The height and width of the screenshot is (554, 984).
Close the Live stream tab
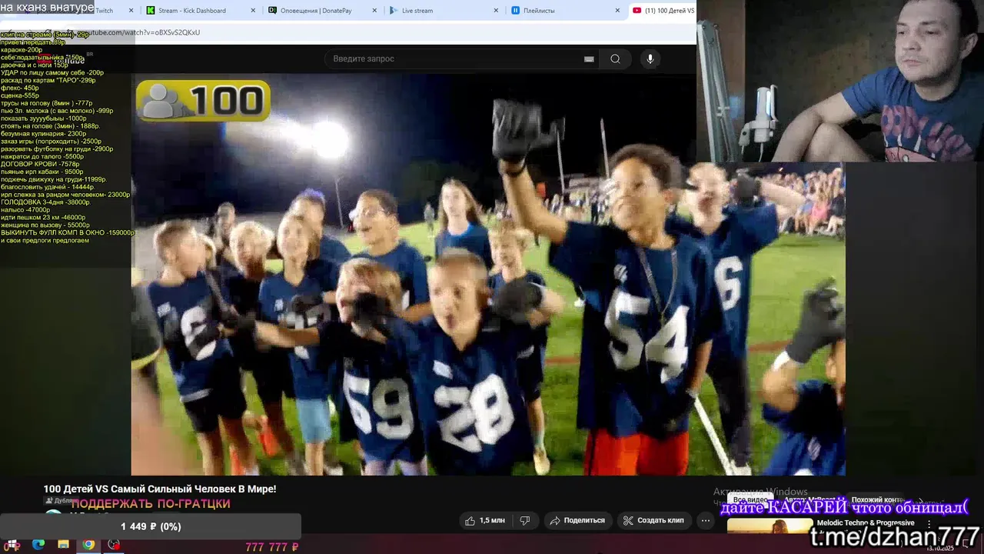(497, 11)
